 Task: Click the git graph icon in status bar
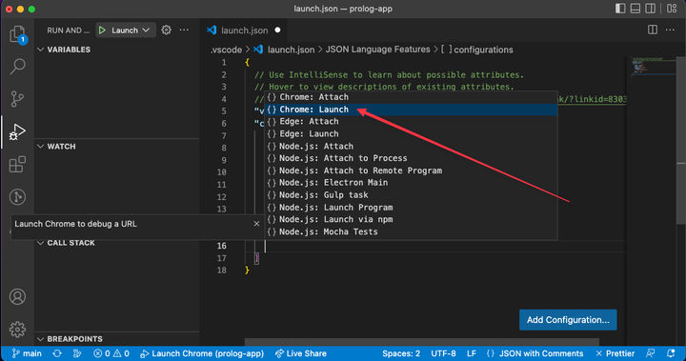[x=77, y=353]
